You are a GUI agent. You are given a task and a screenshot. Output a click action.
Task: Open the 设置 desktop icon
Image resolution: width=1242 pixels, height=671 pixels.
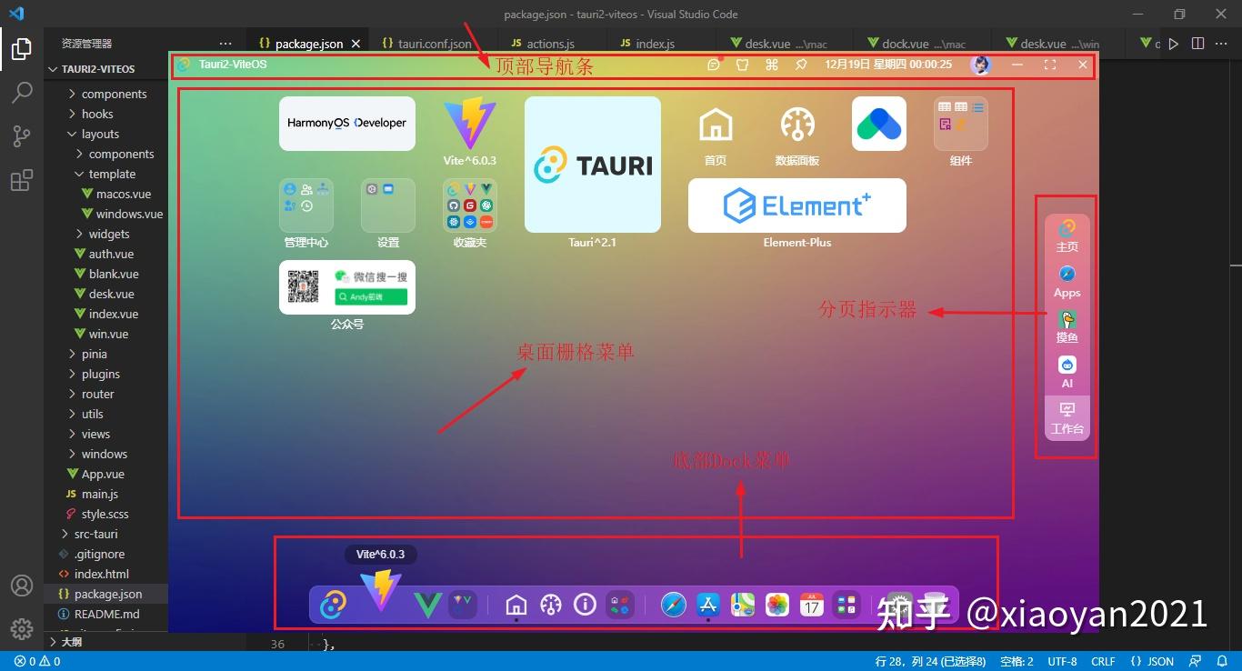tap(388, 205)
